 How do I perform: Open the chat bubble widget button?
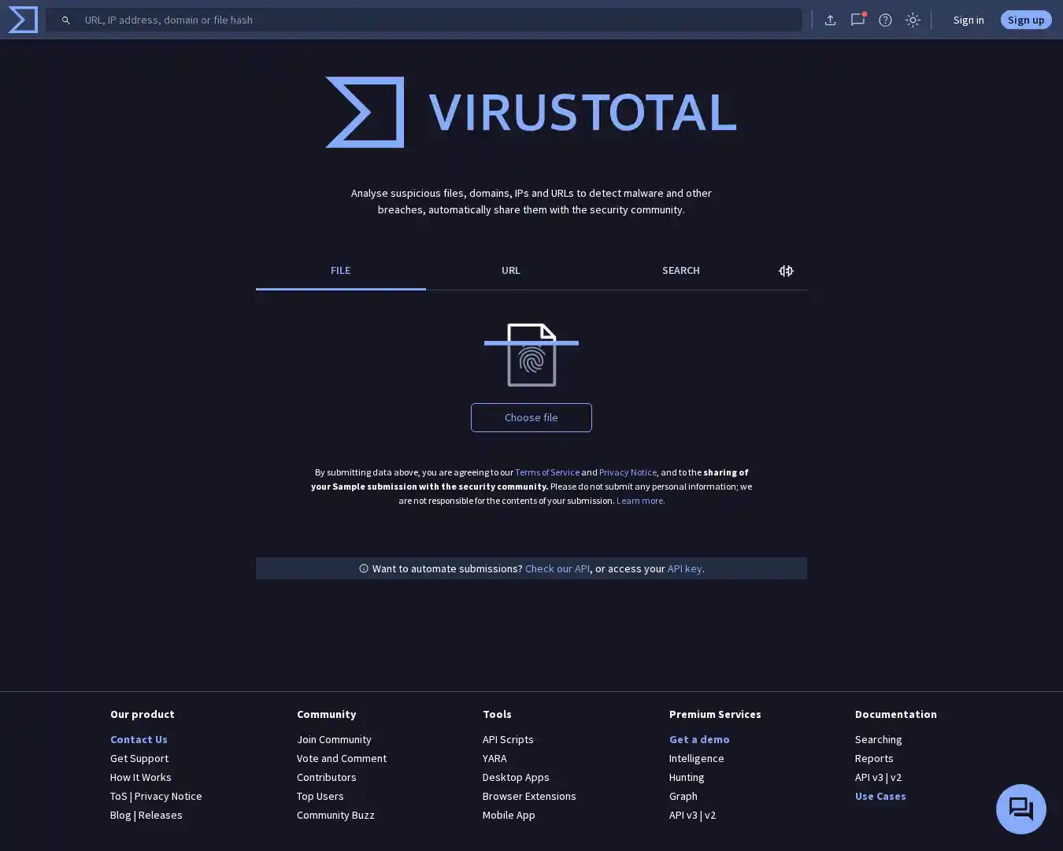point(1020,808)
